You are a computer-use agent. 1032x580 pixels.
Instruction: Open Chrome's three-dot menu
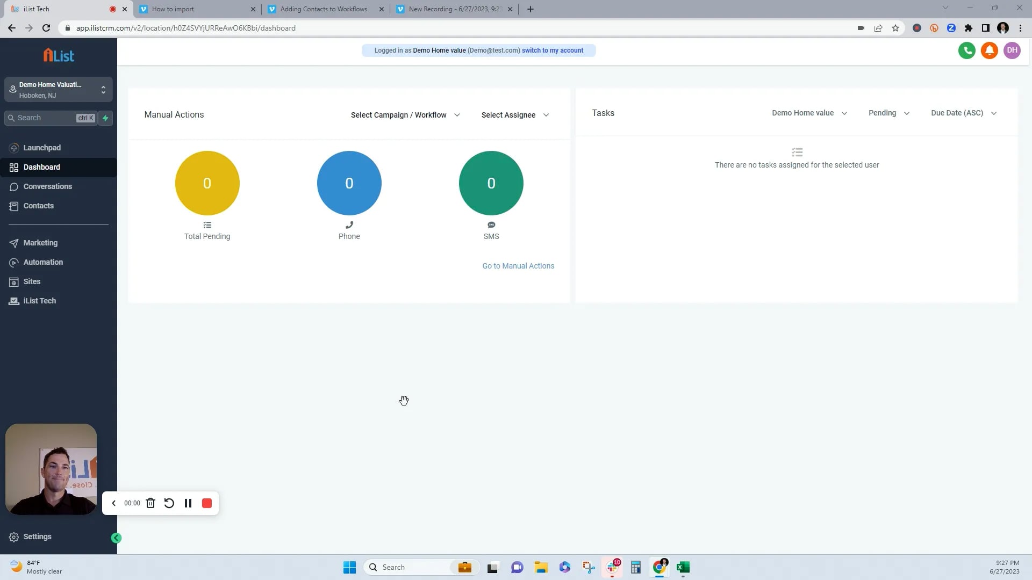[1020, 28]
